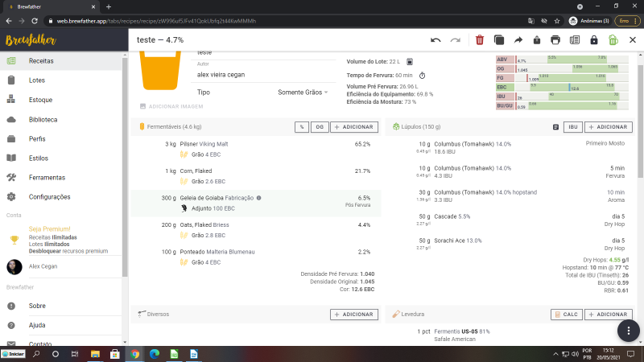Viewport: 644px width, 362px height.
Task: Reload the browser page
Action: [35, 21]
